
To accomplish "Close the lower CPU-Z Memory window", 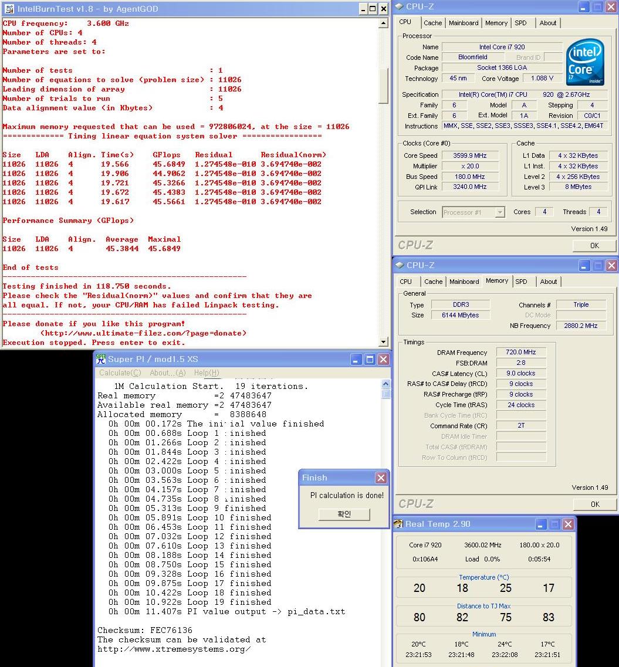I will coord(611,265).
